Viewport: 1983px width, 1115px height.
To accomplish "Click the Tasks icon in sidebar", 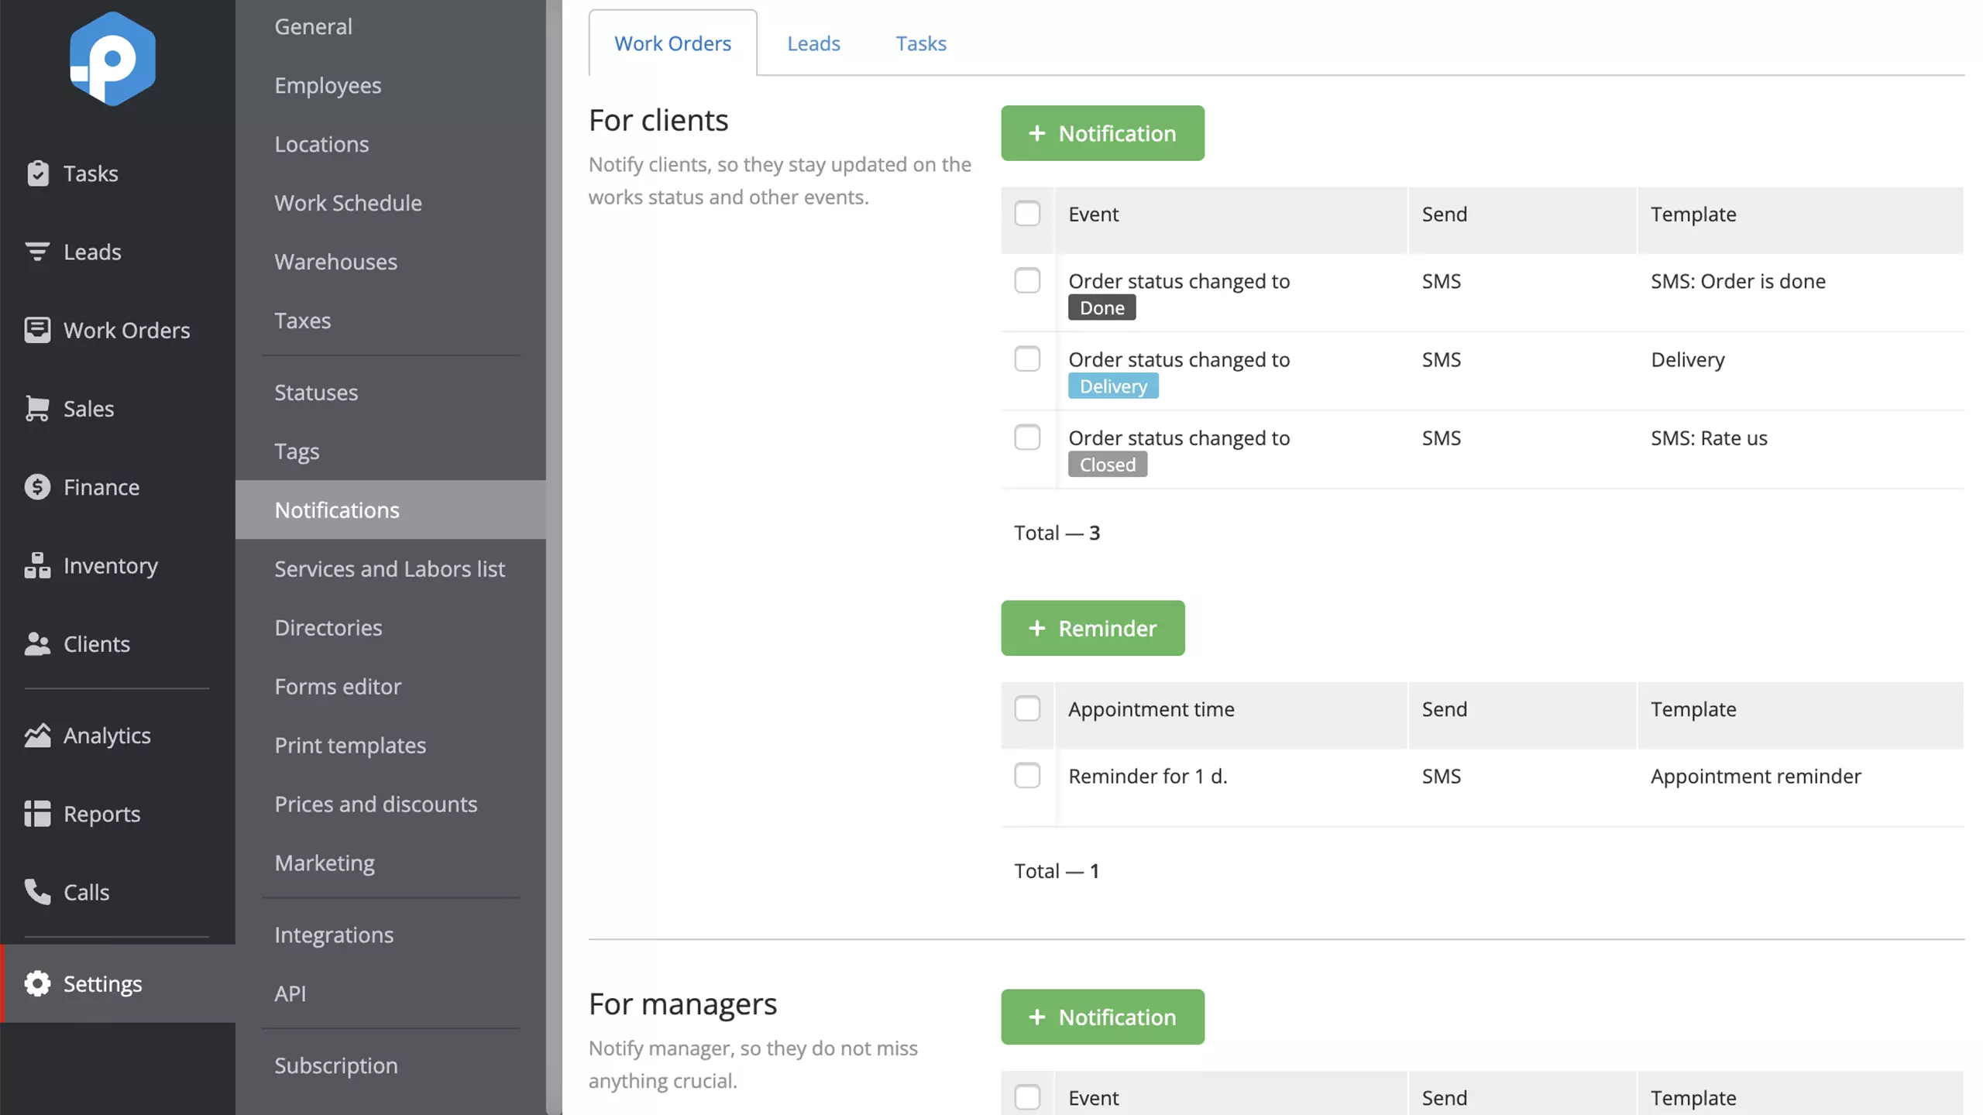I will 36,173.
